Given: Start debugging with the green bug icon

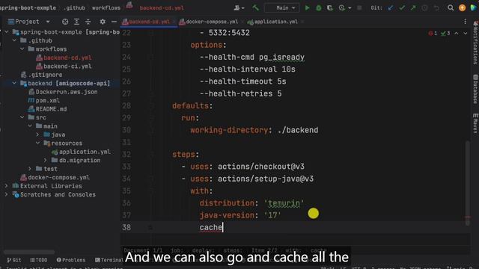Looking at the screenshot, I should click(x=319, y=8).
